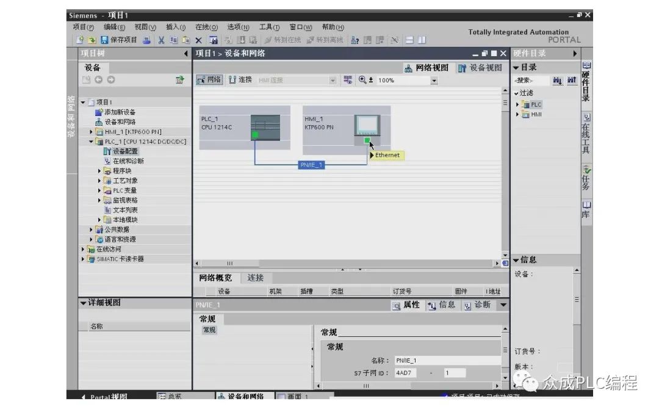The height and width of the screenshot is (412, 659).
Task: Open the 工具(T) menu
Action: (x=269, y=27)
